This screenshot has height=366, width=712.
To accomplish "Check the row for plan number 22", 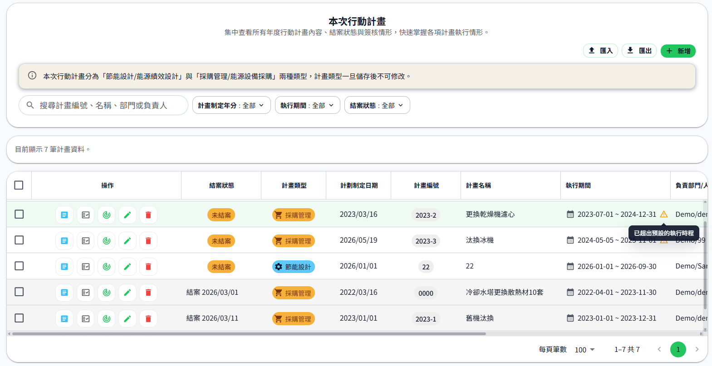I will [19, 266].
